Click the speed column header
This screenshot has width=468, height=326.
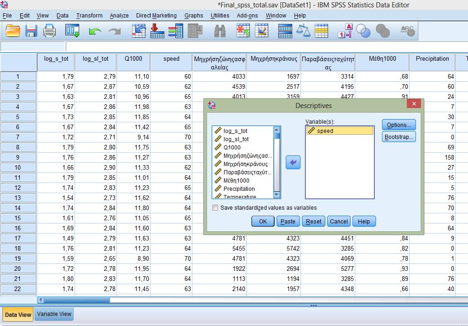pos(171,63)
